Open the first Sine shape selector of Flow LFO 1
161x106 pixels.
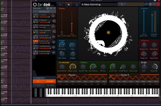click(x=60, y=82)
